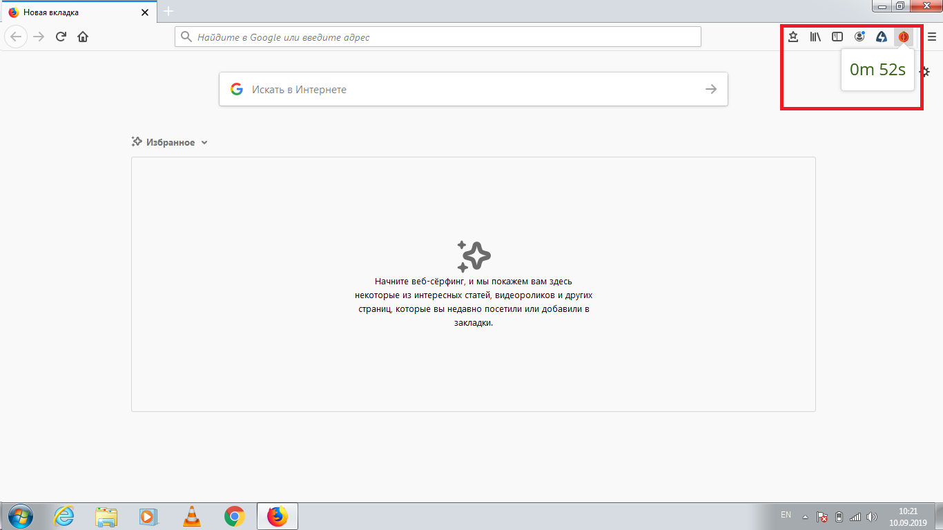
Task: Open the Firefox account icon
Action: click(x=859, y=37)
